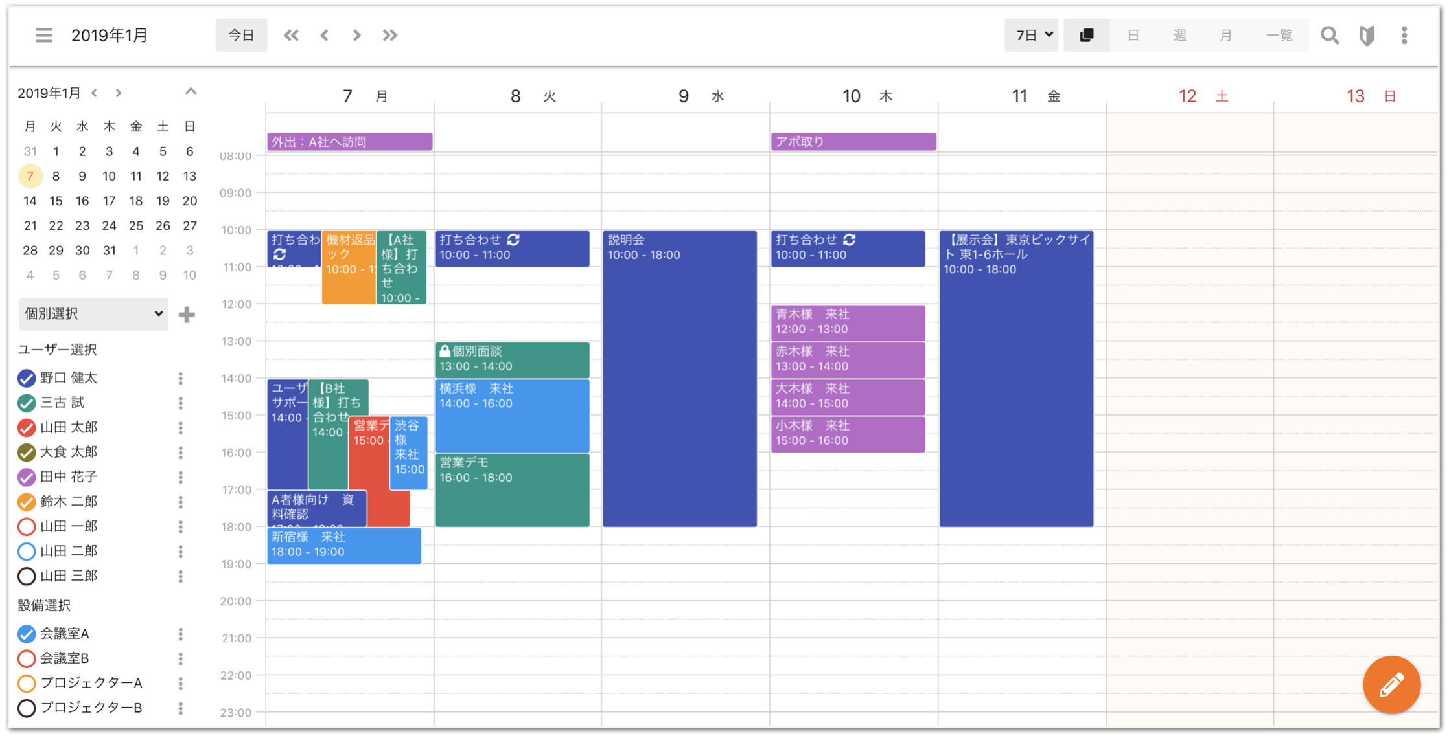Click day header 12 土
The height and width of the screenshot is (738, 1449).
click(1202, 96)
